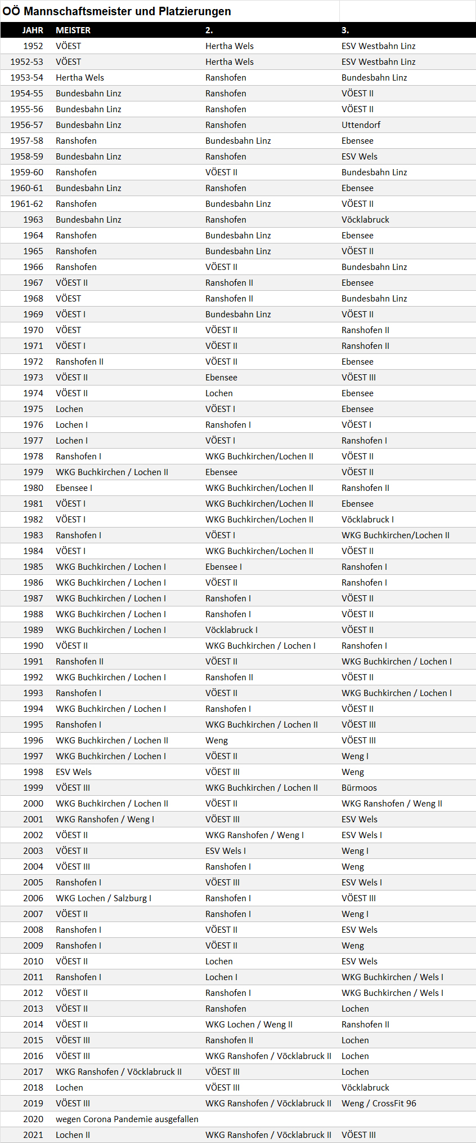Select third place 'Uttendorf' in the 1956-57 row

click(x=361, y=125)
